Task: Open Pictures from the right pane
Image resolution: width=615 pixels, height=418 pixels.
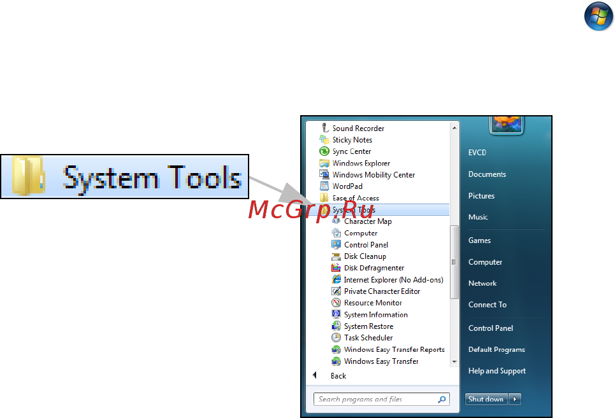Action: (481, 196)
